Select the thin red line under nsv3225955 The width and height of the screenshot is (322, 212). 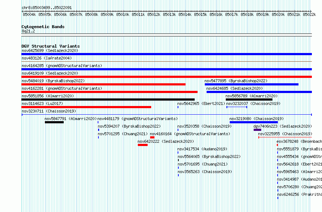[x=285, y=137]
